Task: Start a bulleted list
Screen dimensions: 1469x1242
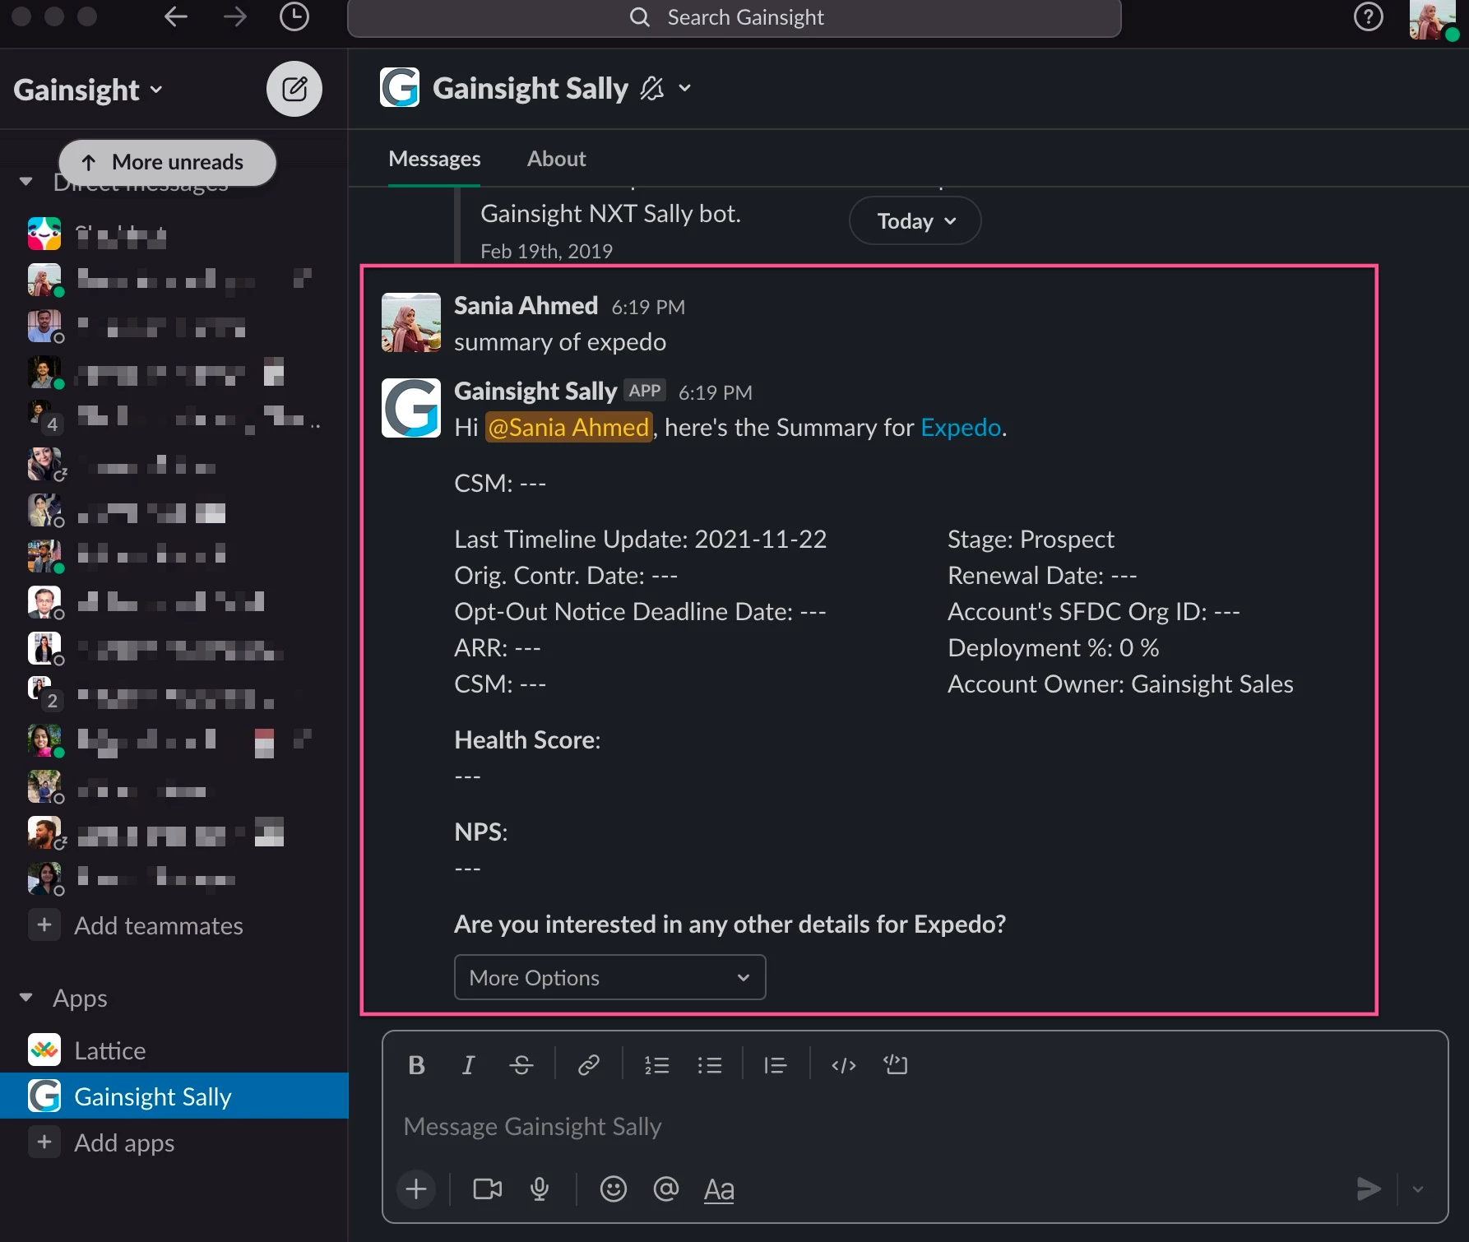Action: tap(709, 1065)
